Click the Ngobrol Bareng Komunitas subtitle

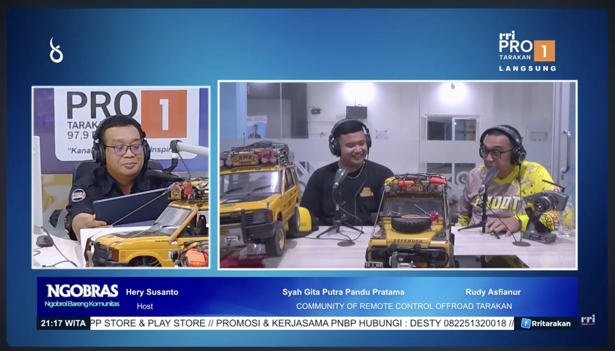tap(82, 304)
